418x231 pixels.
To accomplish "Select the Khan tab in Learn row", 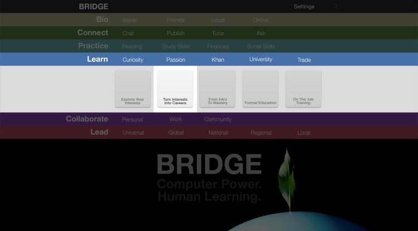I will (218, 60).
